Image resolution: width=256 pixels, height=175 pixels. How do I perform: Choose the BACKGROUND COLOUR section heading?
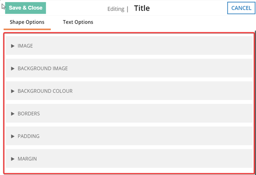point(45,91)
